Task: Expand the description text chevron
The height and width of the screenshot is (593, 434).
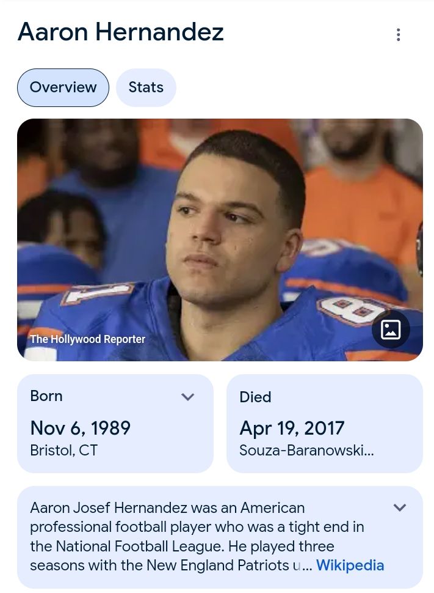Action: 400,507
